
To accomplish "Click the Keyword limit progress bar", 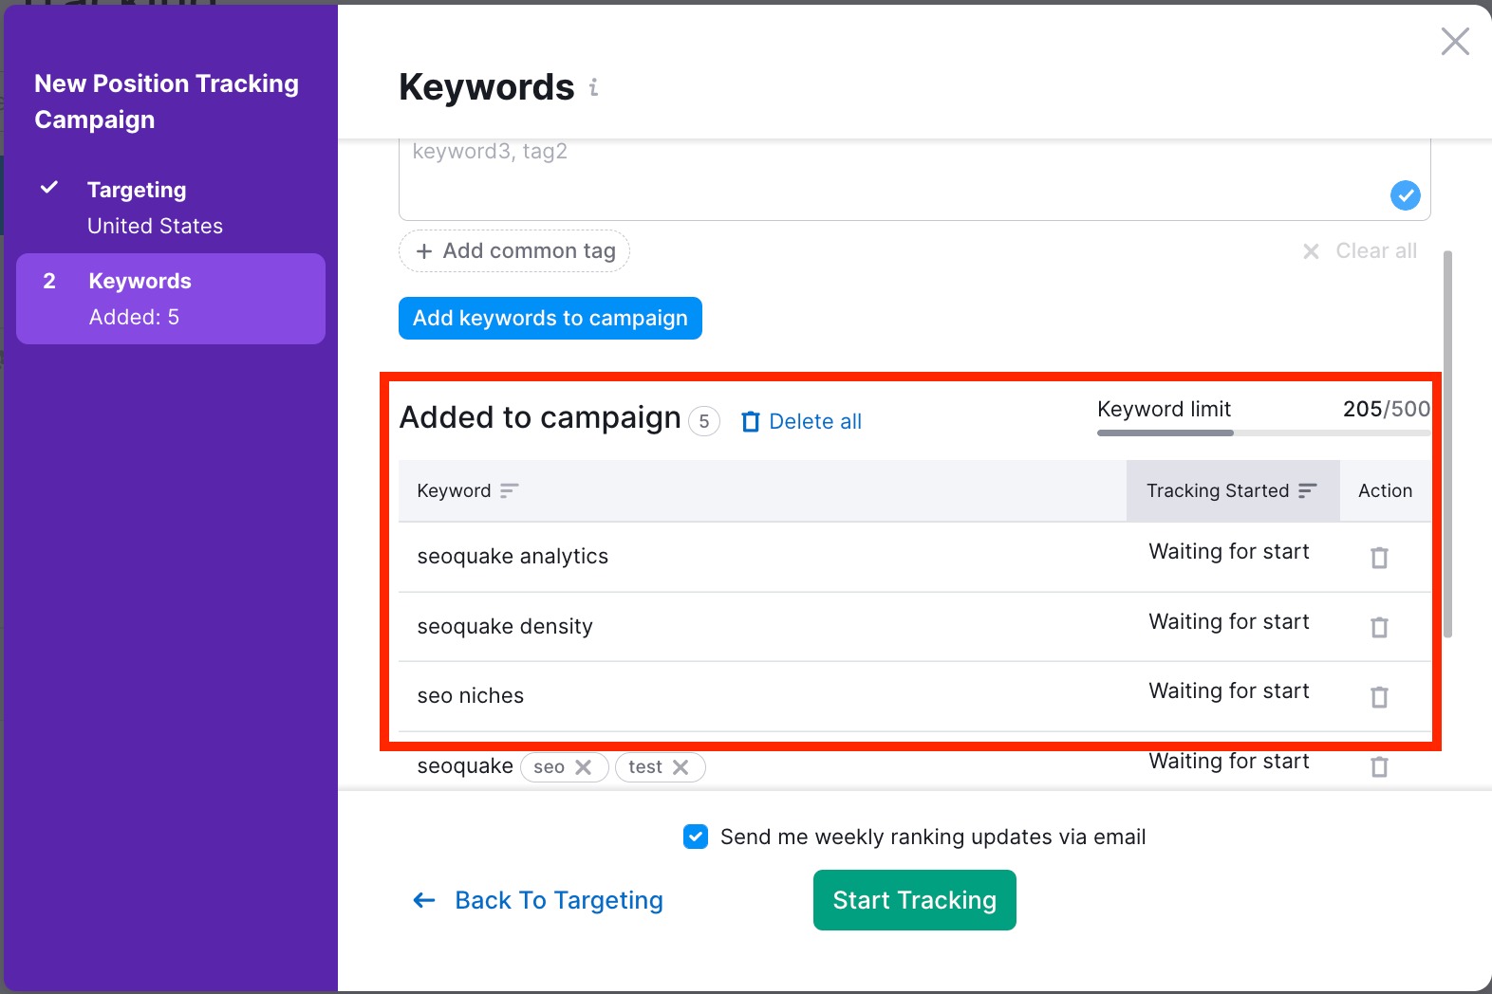I will pyautogui.click(x=1262, y=433).
